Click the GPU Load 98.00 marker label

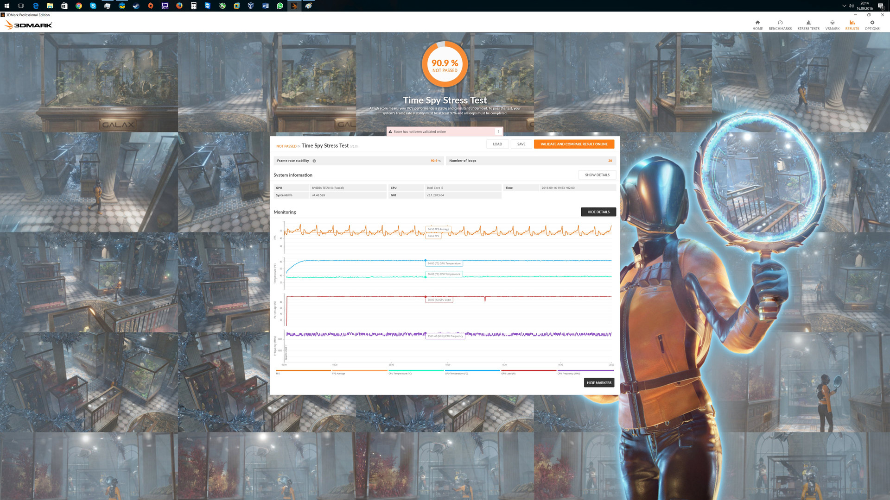tap(439, 300)
